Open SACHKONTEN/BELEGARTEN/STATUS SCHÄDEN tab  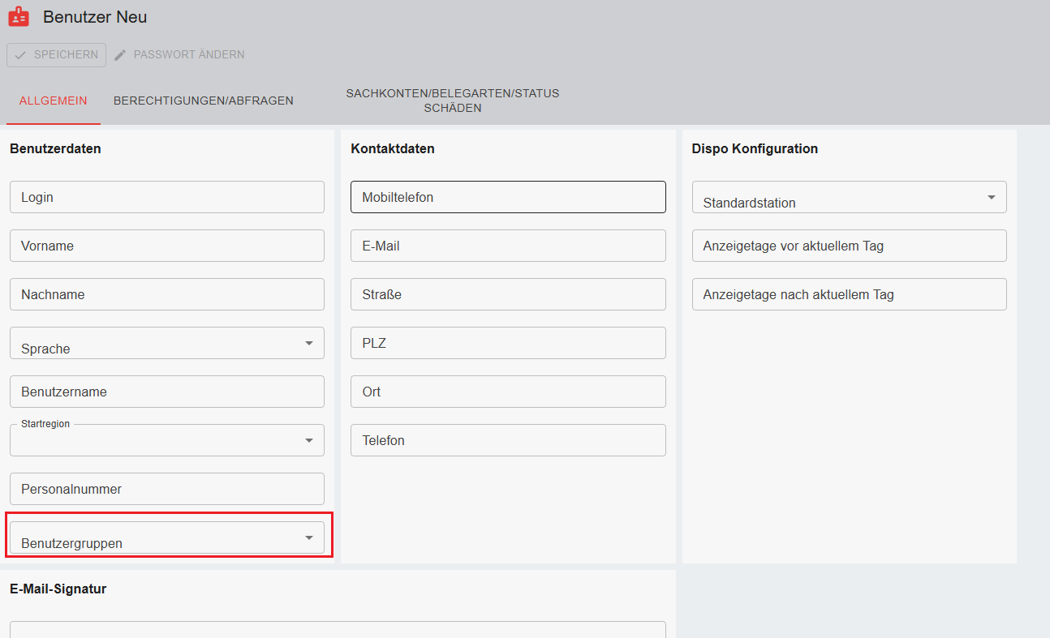click(452, 101)
